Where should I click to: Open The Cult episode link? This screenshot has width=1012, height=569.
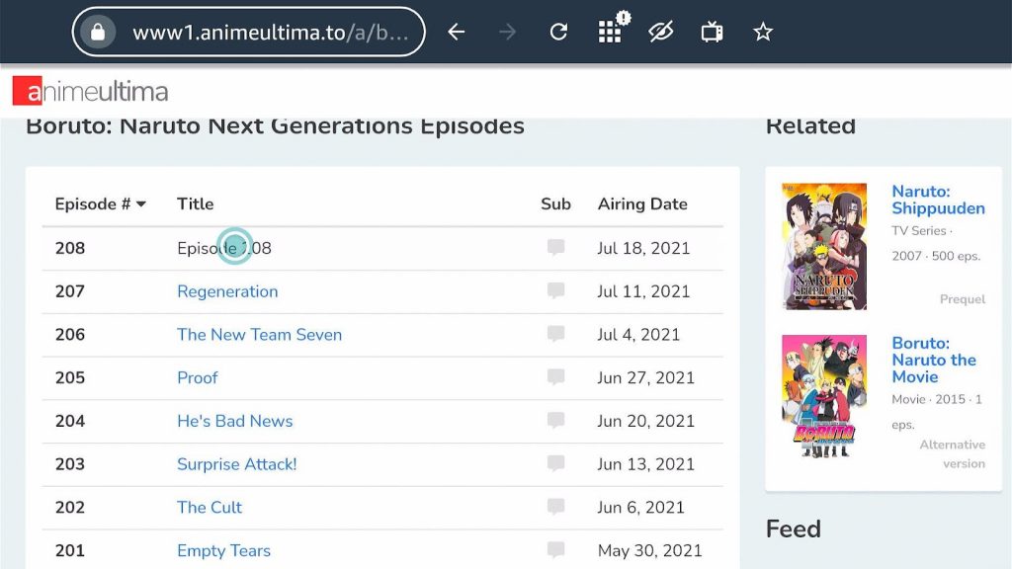pyautogui.click(x=210, y=508)
